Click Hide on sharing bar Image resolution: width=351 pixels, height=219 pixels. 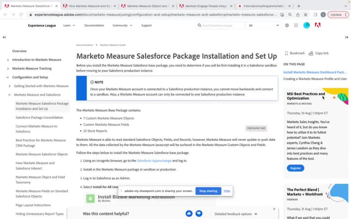[227, 191]
